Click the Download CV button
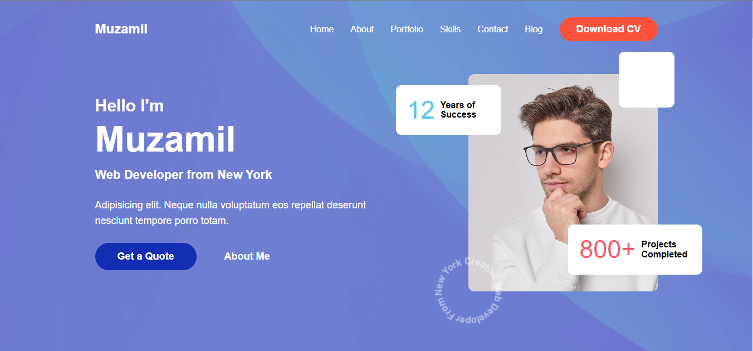Viewport: 753px width, 351px height. point(609,29)
